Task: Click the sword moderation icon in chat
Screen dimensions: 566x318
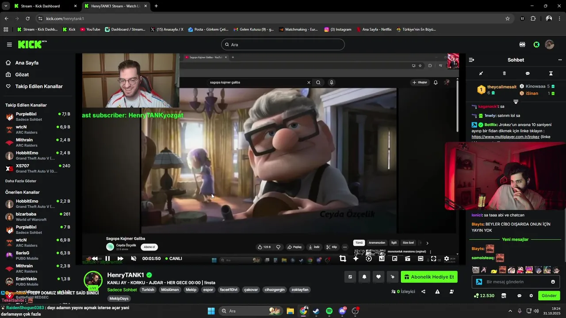Action: (x=481, y=73)
